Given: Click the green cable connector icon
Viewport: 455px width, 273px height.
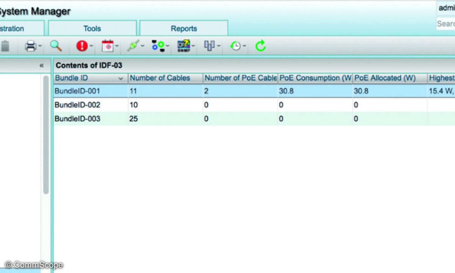Looking at the screenshot, I should pos(133,46).
